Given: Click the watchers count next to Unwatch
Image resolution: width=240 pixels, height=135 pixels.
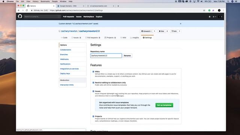Looking at the screenshot, I should pyautogui.click(x=154, y=31).
